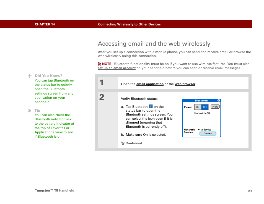This screenshot has height=204, width=264.
Task: Click the 'Power' label
Action: point(188,107)
